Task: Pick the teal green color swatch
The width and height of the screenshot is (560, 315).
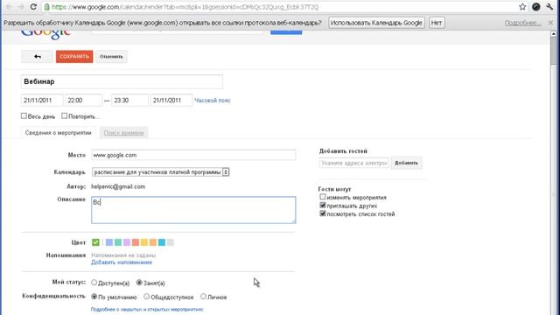Action: [x=118, y=242]
